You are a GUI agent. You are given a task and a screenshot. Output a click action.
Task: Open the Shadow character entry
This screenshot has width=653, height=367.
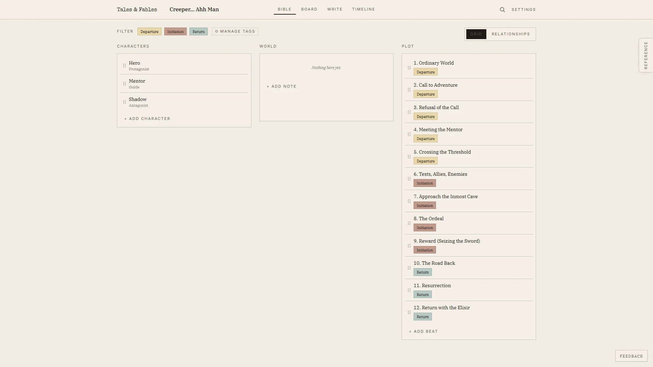pos(184,102)
